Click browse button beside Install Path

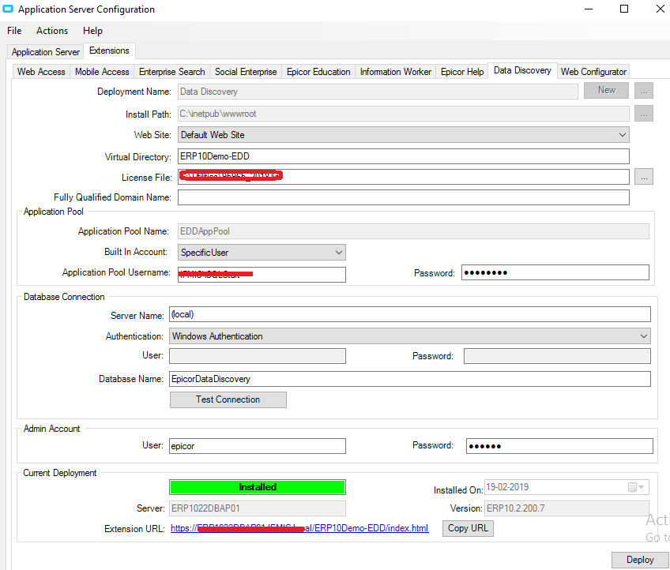pyautogui.click(x=644, y=114)
